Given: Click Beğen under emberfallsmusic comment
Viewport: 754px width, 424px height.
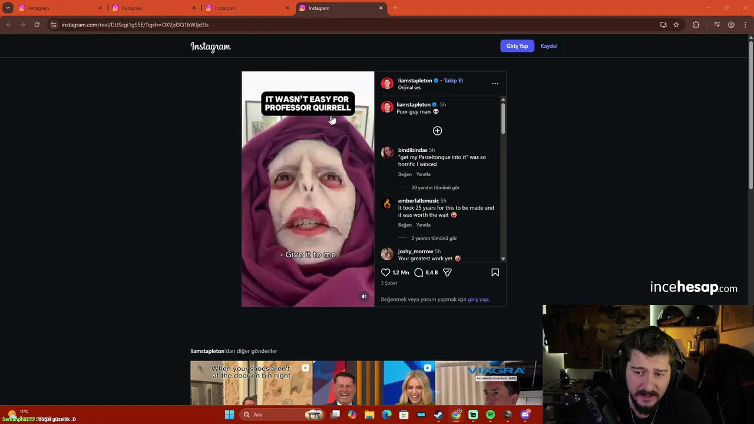Looking at the screenshot, I should pos(405,225).
